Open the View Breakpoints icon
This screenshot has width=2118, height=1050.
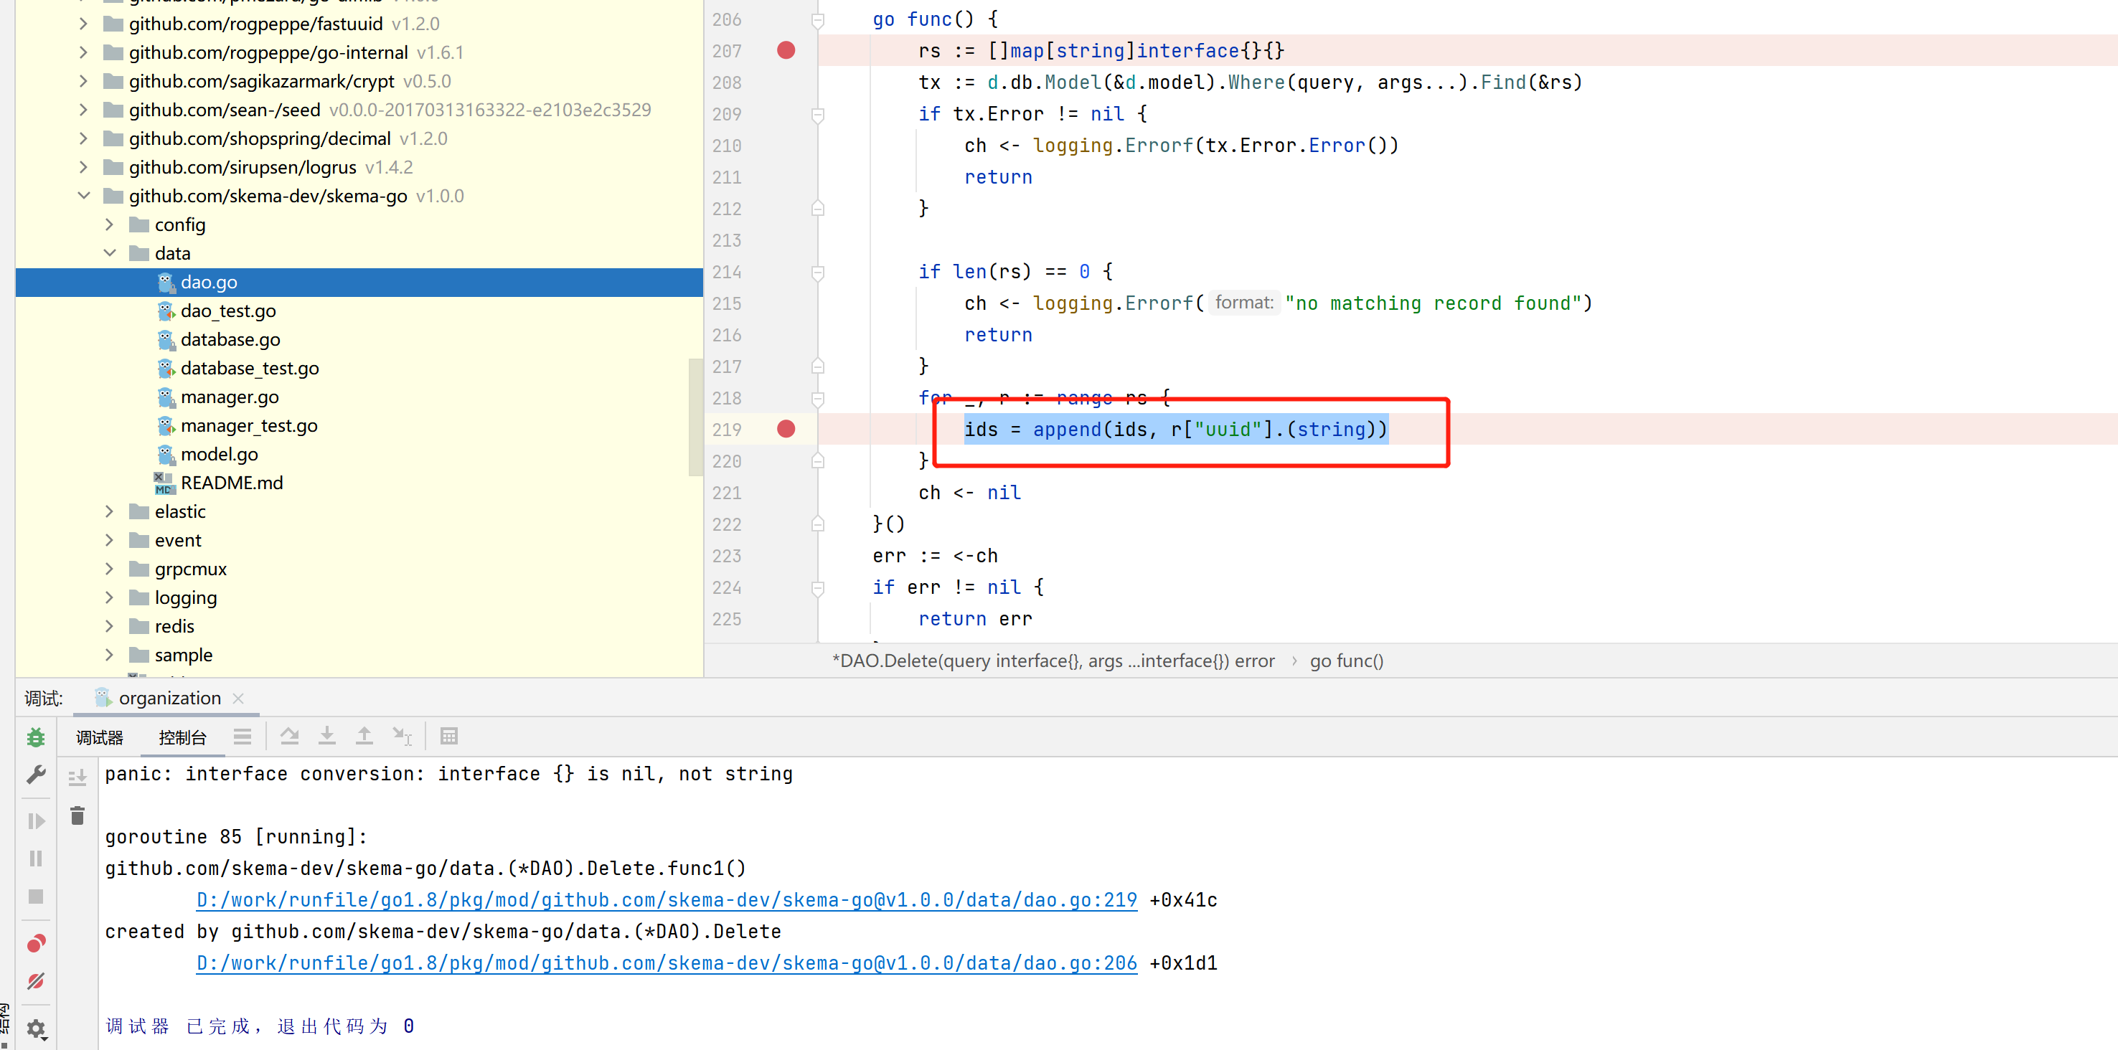pyautogui.click(x=35, y=943)
